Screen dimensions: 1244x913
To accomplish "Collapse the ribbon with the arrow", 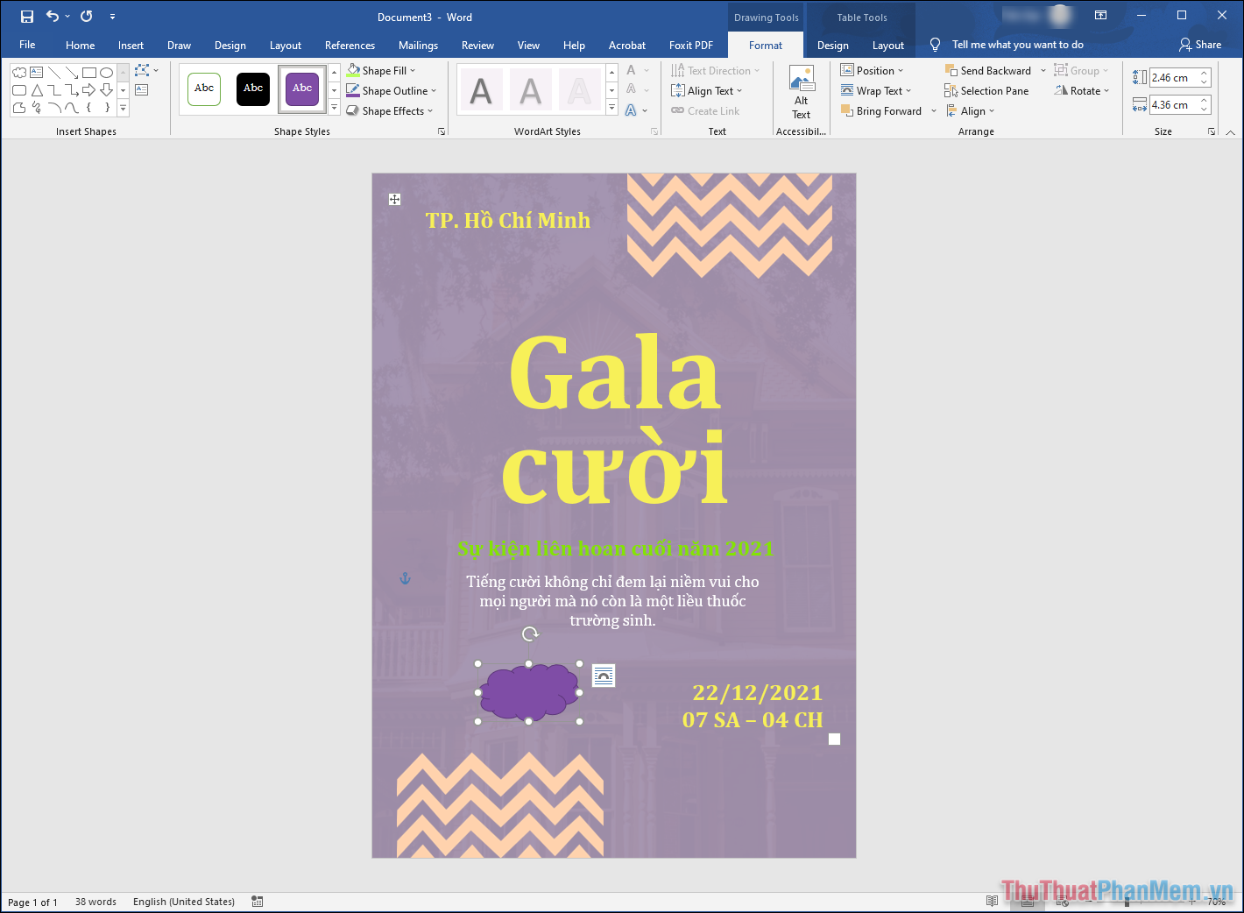I will click(1231, 131).
